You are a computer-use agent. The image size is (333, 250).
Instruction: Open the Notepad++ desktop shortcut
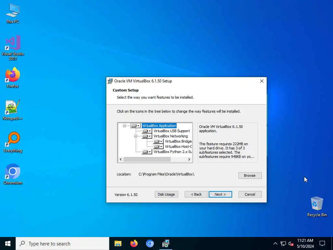point(13,110)
